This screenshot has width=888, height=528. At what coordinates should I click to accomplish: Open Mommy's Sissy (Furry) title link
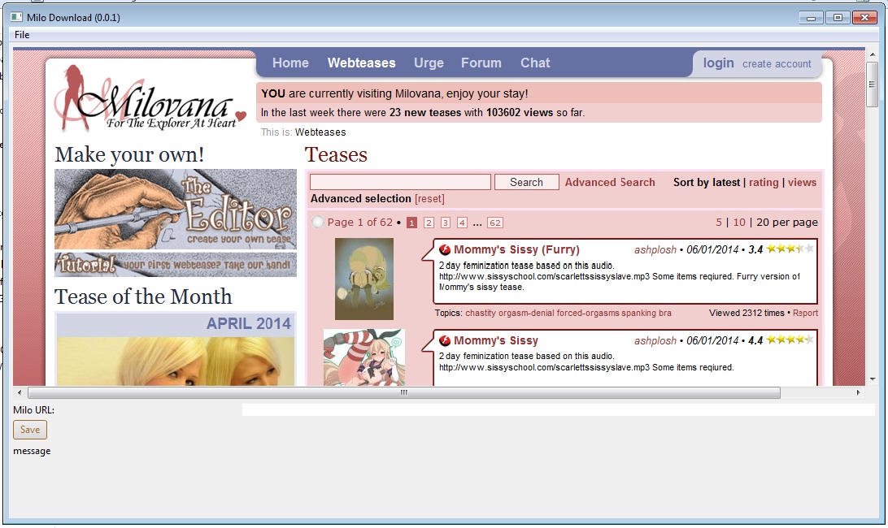pyautogui.click(x=516, y=249)
